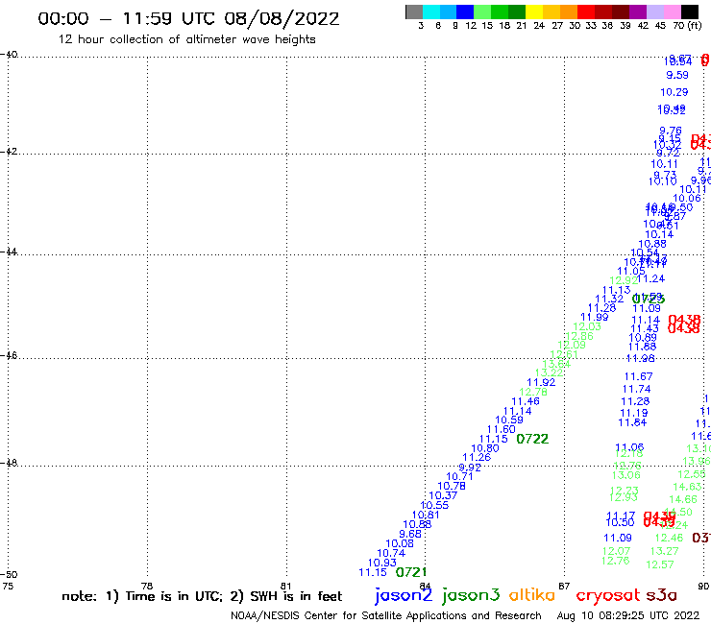This screenshot has width=711, height=624.
Task: Click the wave height value 12.78
Action: coord(533,392)
